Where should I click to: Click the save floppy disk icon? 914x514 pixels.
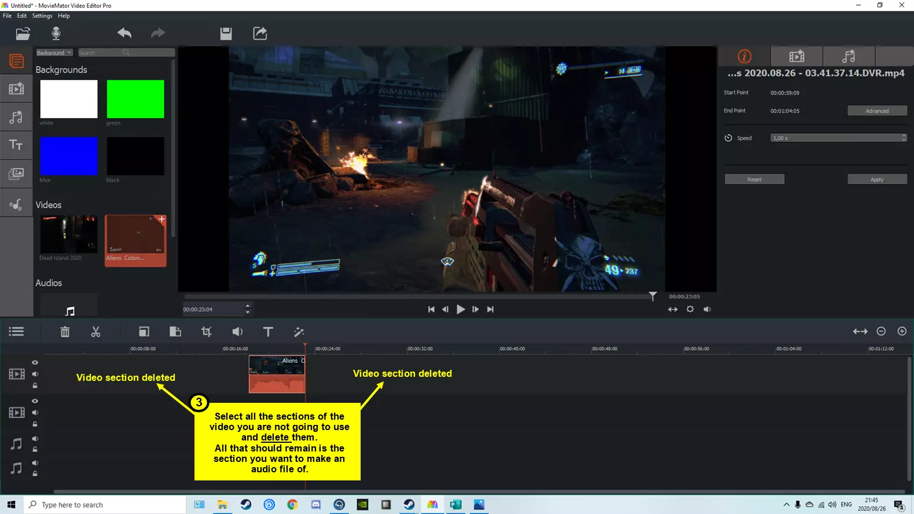(x=226, y=34)
